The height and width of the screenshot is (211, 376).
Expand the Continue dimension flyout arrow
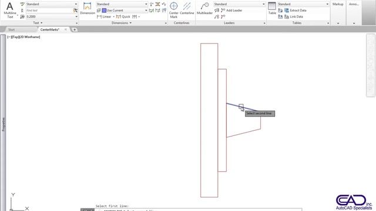pos(139,17)
